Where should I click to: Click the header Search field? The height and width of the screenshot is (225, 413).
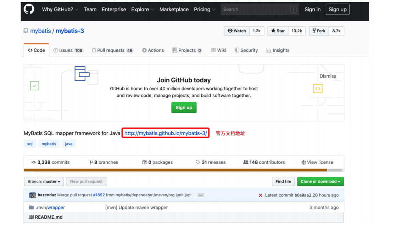click(260, 10)
